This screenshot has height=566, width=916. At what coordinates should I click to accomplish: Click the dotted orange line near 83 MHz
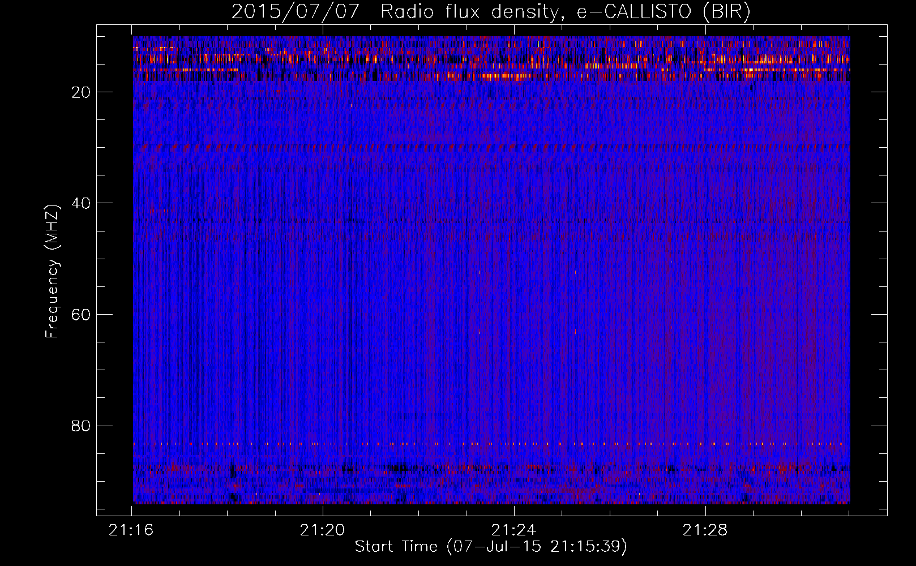click(x=491, y=444)
